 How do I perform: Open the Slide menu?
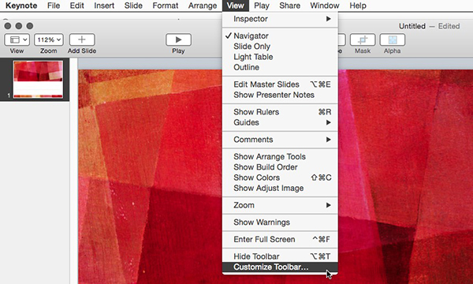click(x=133, y=6)
